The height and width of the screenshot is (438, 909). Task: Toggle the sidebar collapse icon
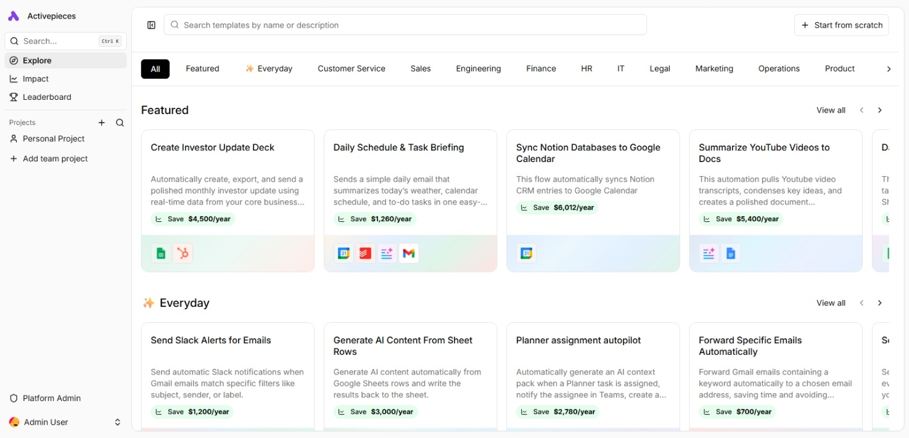[x=151, y=25]
